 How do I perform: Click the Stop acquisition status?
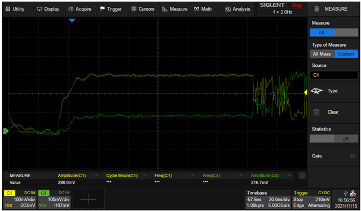tap(297, 5)
